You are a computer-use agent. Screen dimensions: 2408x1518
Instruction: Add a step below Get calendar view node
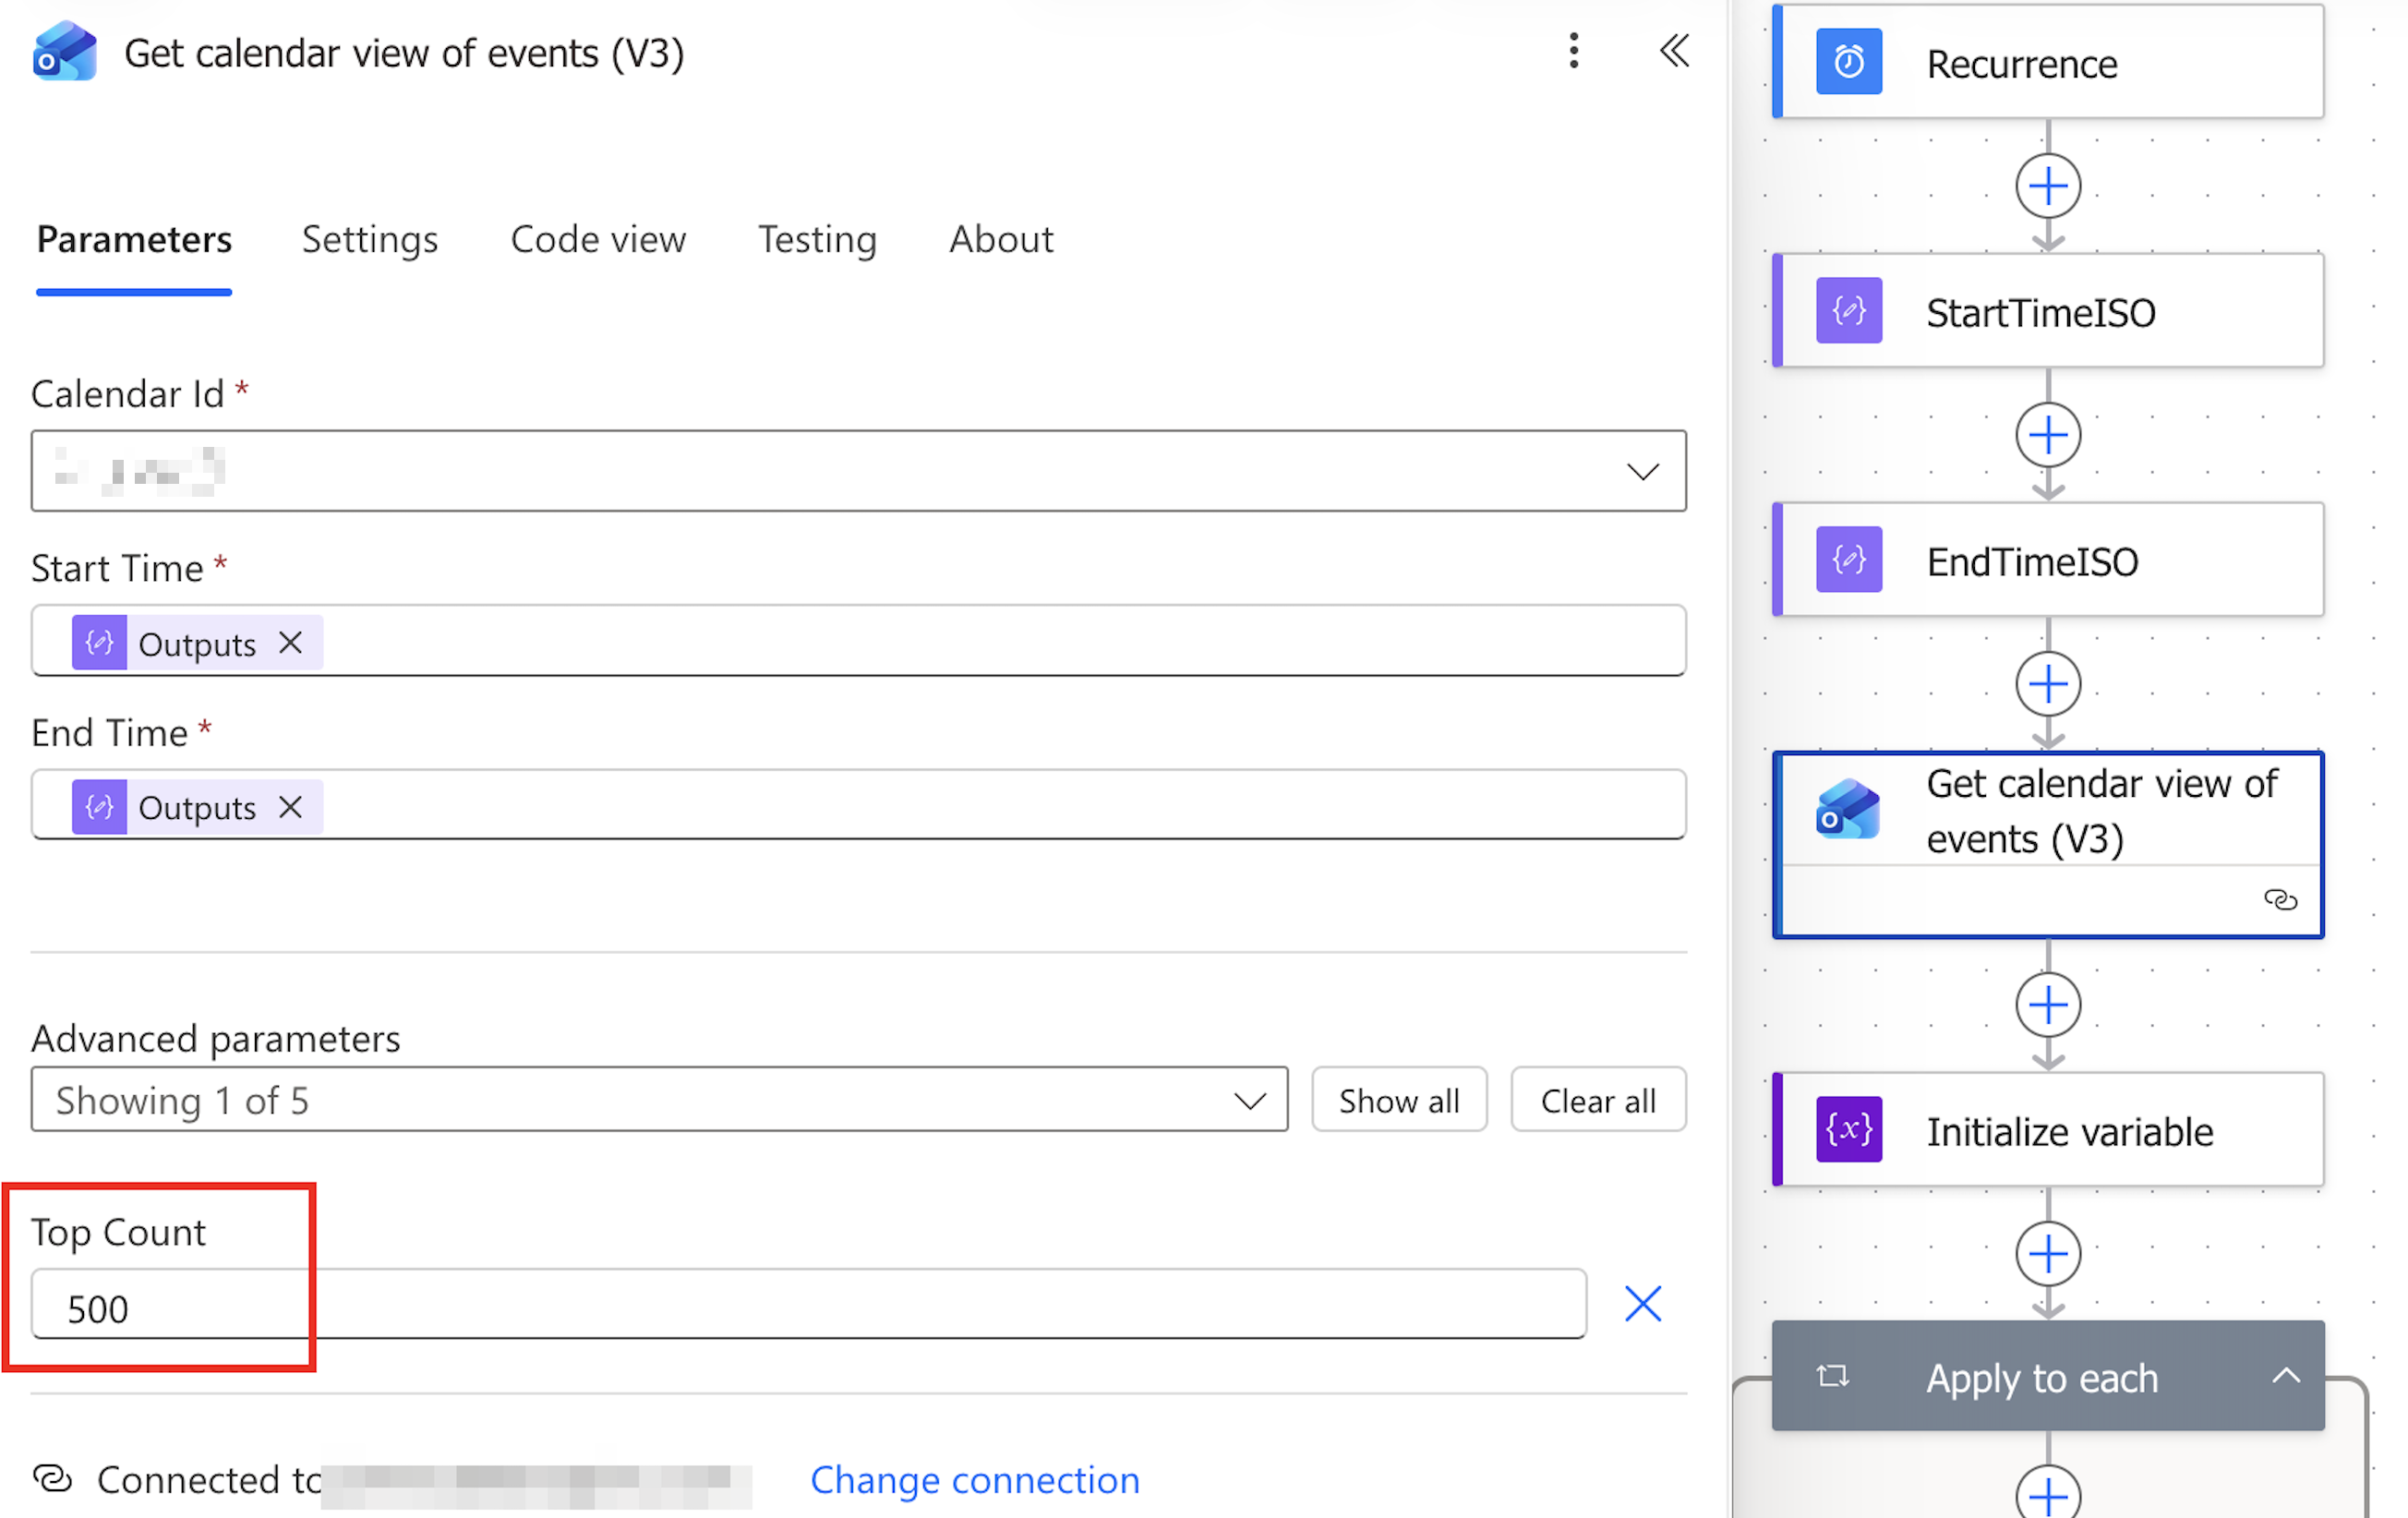(2048, 1005)
